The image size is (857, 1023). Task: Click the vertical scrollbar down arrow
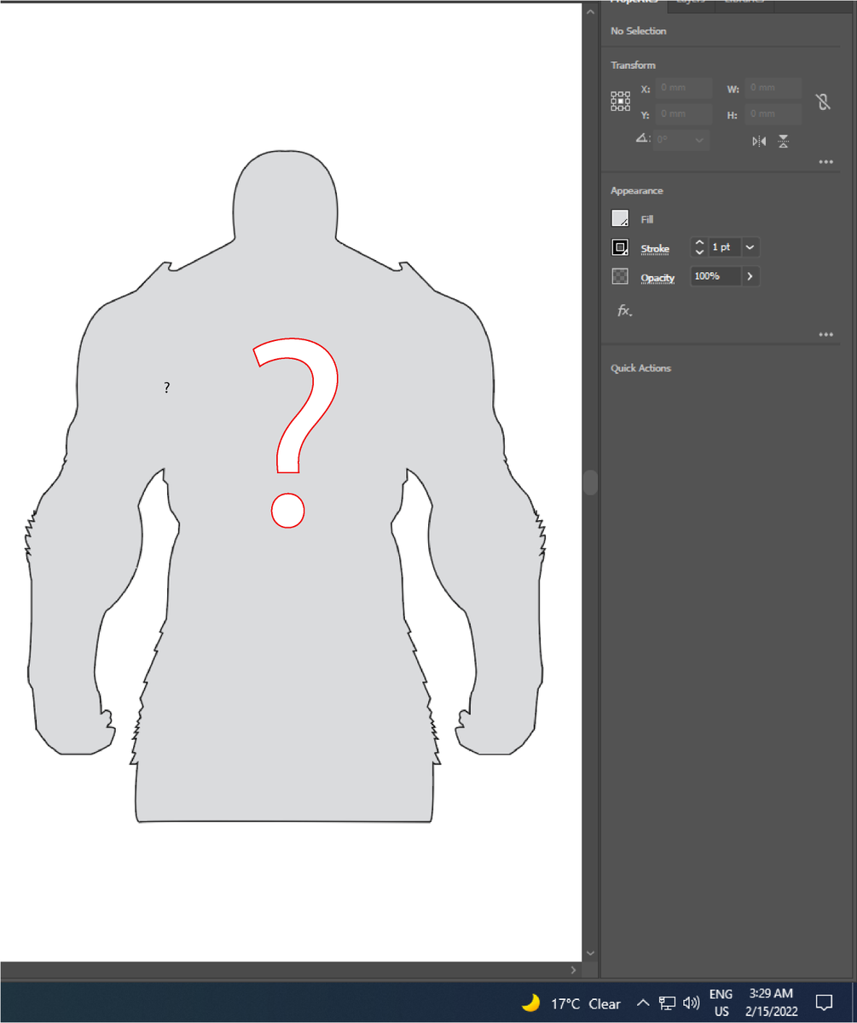[x=590, y=953]
